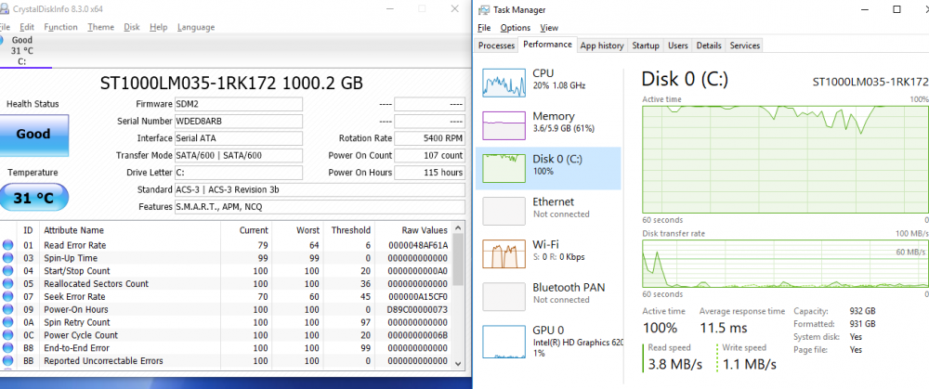Screen dimensions: 929x389
Task: Switch to the Users tab
Action: click(678, 45)
